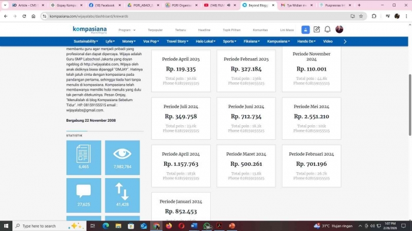Viewport: 412px width, 231px height.
Task: Open WhatsApp from the taskbar
Action: pos(207,226)
